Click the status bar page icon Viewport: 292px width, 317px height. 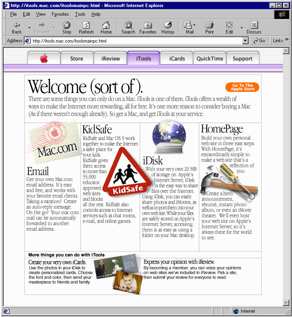pos(6,311)
